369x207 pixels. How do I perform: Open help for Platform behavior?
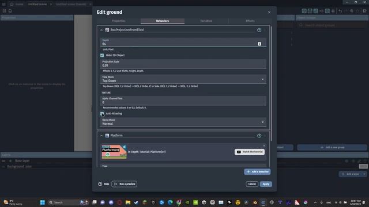(x=259, y=136)
